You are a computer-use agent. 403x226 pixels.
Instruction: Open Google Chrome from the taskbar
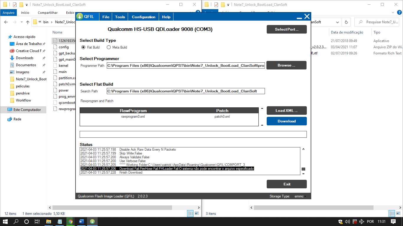pyautogui.click(x=71, y=221)
